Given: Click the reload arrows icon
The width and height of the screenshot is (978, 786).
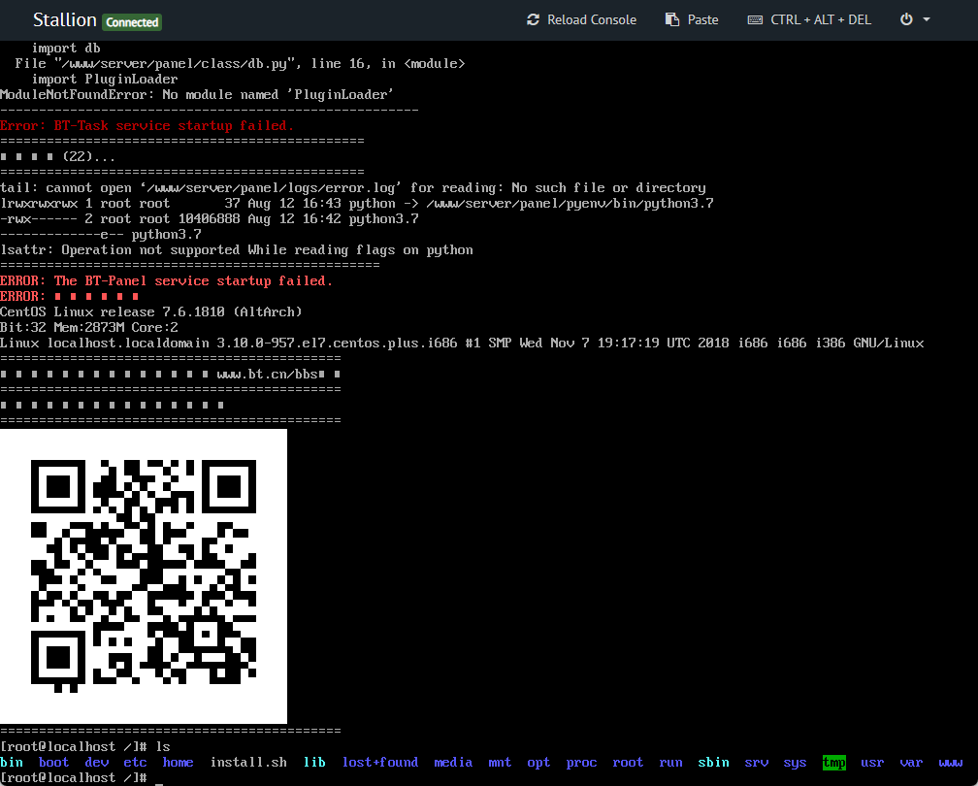Looking at the screenshot, I should [x=533, y=20].
